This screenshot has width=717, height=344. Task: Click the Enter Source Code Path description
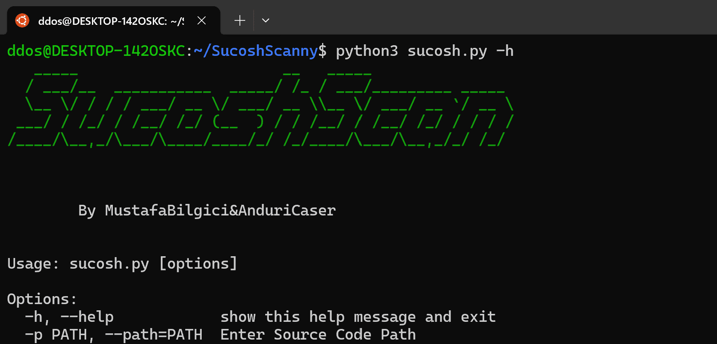318,335
